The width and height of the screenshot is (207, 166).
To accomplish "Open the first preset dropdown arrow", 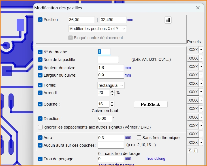I will click(201, 50).
